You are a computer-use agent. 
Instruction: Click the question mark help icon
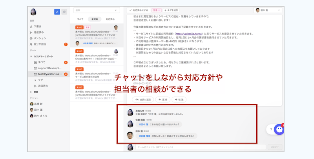270,129
